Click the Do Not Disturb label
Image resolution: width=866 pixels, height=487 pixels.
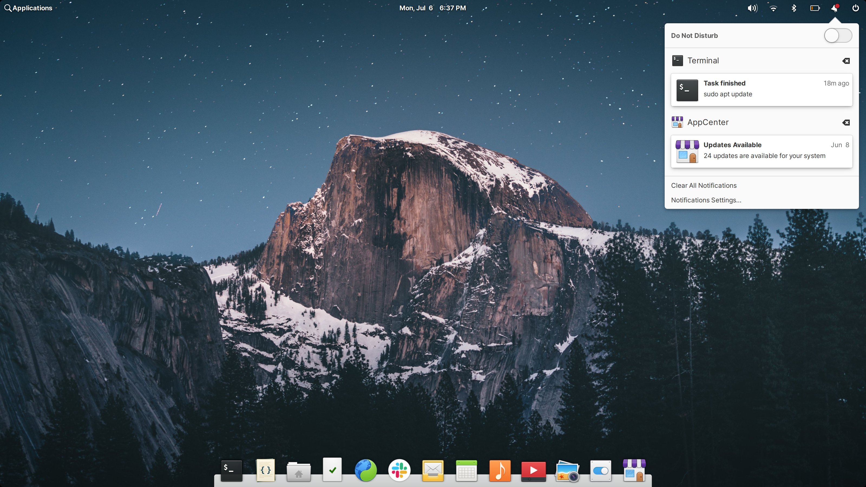tap(694, 36)
